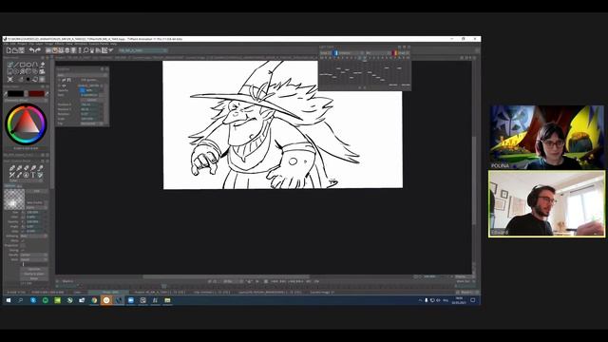Toggle the blue switch in the floating transform panel
The width and height of the screenshot is (608, 342).
(x=82, y=90)
